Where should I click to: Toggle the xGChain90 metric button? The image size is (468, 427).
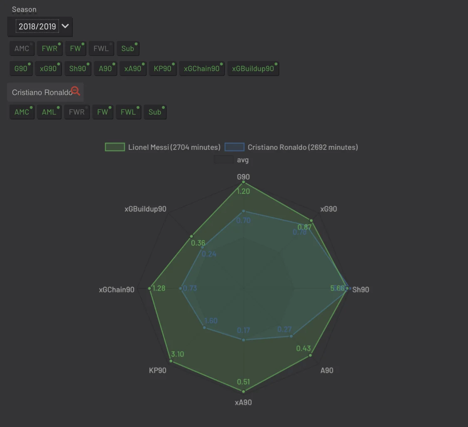pos(202,68)
